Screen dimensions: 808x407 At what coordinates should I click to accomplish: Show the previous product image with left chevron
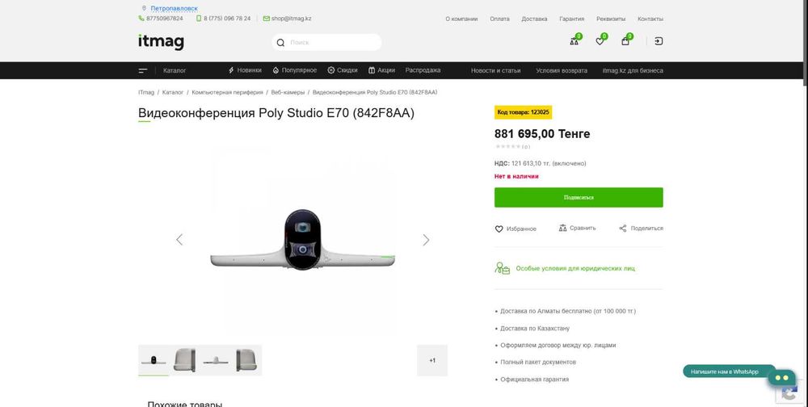179,240
